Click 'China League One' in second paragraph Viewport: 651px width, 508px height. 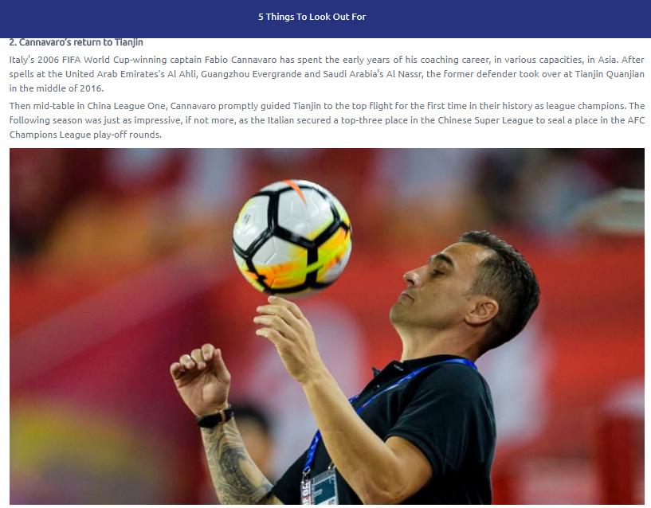[x=127, y=106]
